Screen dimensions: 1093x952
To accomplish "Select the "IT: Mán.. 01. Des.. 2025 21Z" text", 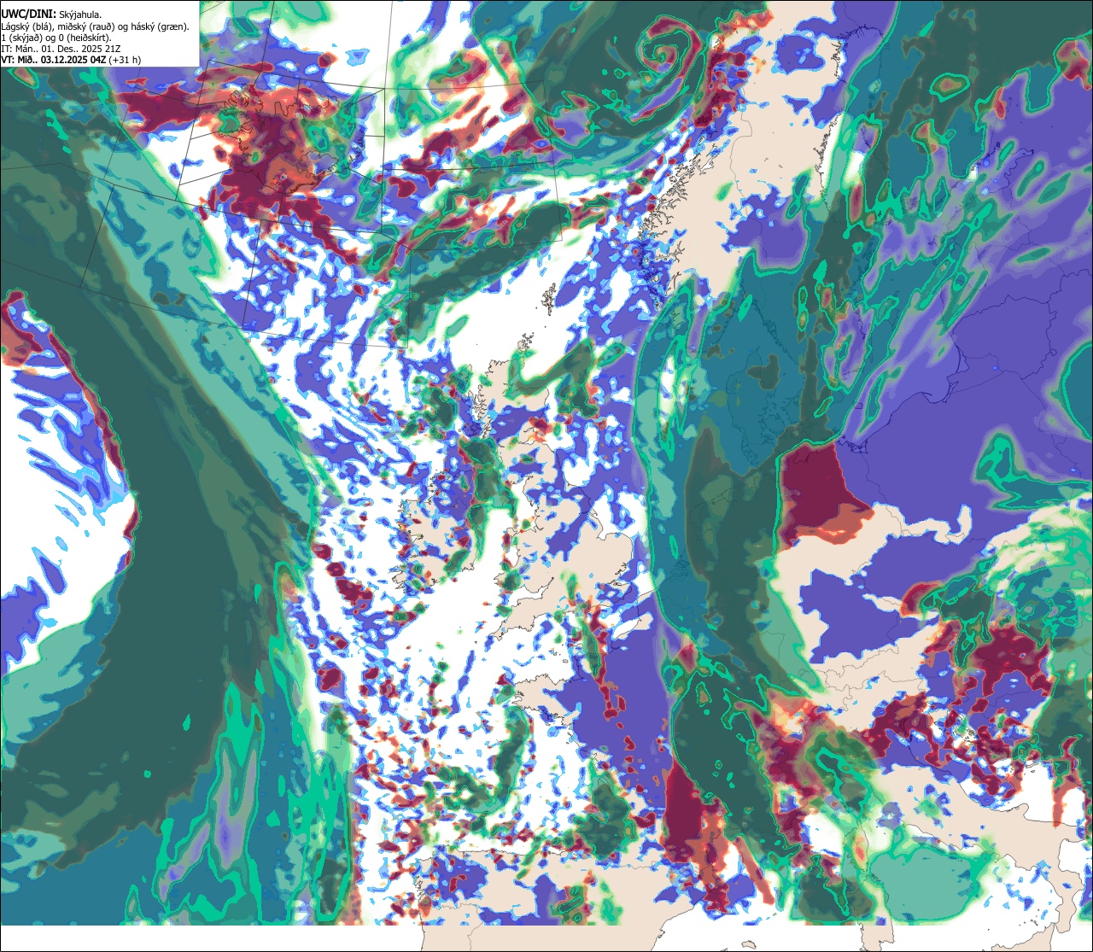I will coord(61,49).
